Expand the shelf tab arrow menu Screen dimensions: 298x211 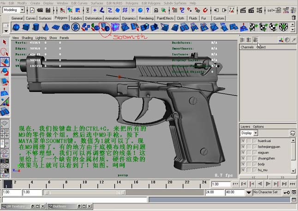6,30
